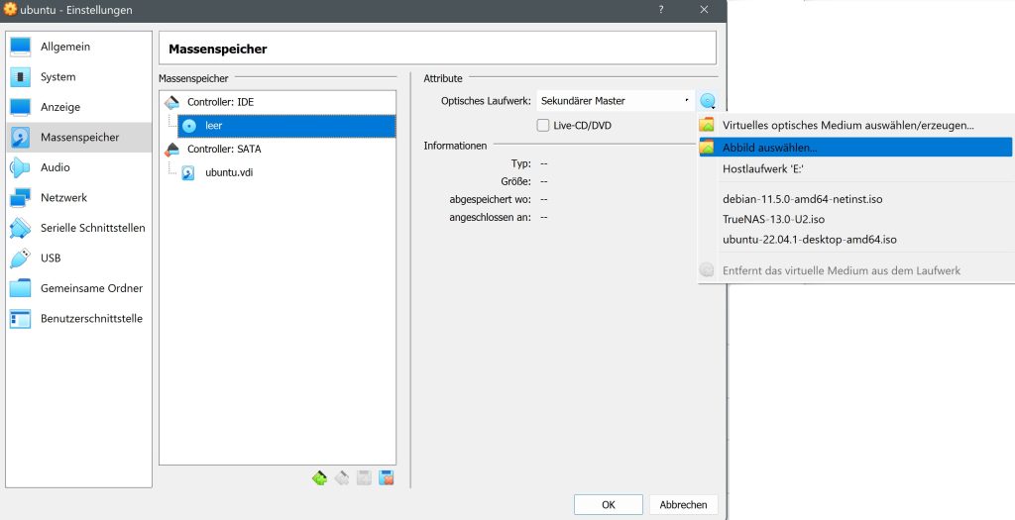Click the greyed add attachment icon
Viewport: 1015px width, 520px height.
click(x=364, y=478)
